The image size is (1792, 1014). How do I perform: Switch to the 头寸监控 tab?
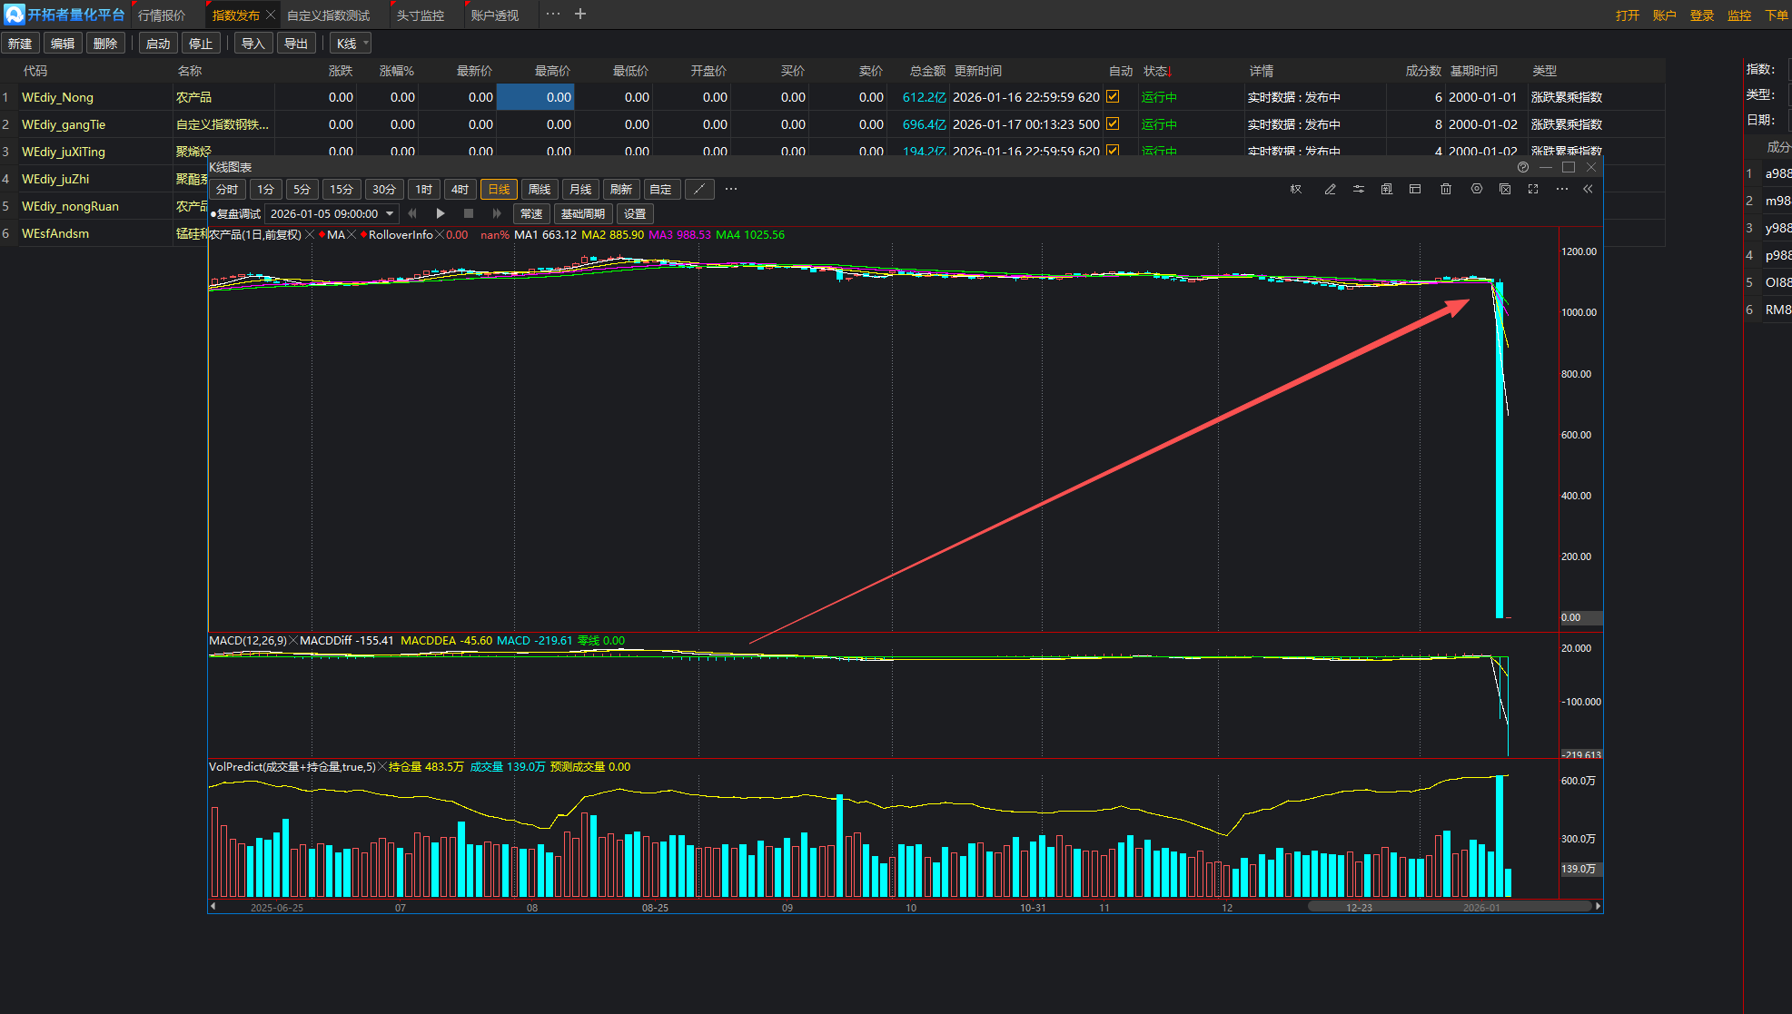[421, 15]
